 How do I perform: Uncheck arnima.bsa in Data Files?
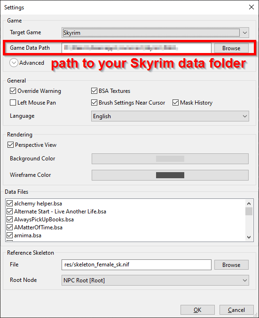[9, 235]
